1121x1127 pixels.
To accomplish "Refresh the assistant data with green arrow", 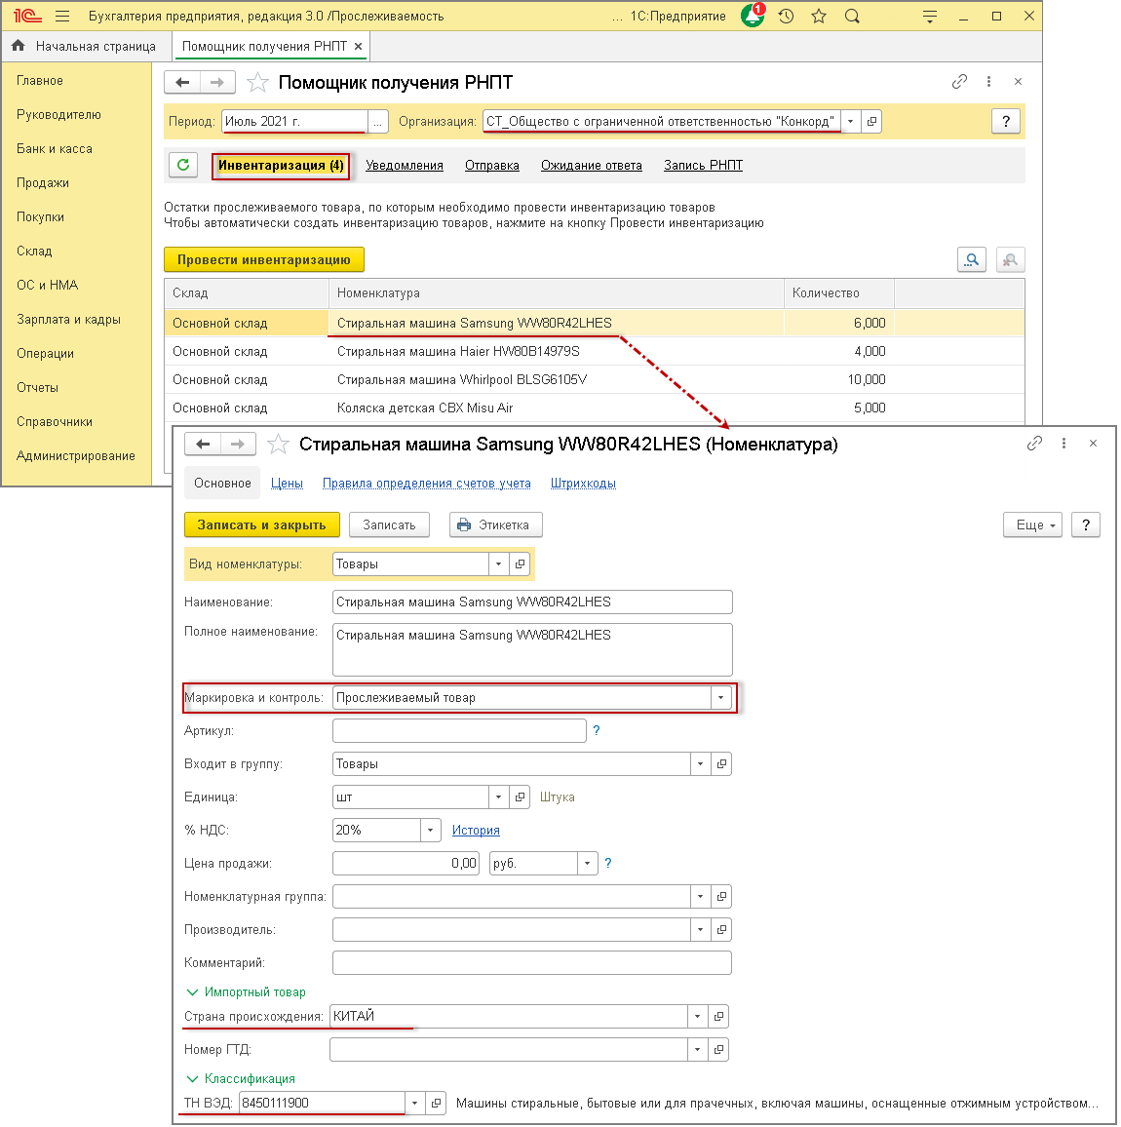I will [183, 165].
